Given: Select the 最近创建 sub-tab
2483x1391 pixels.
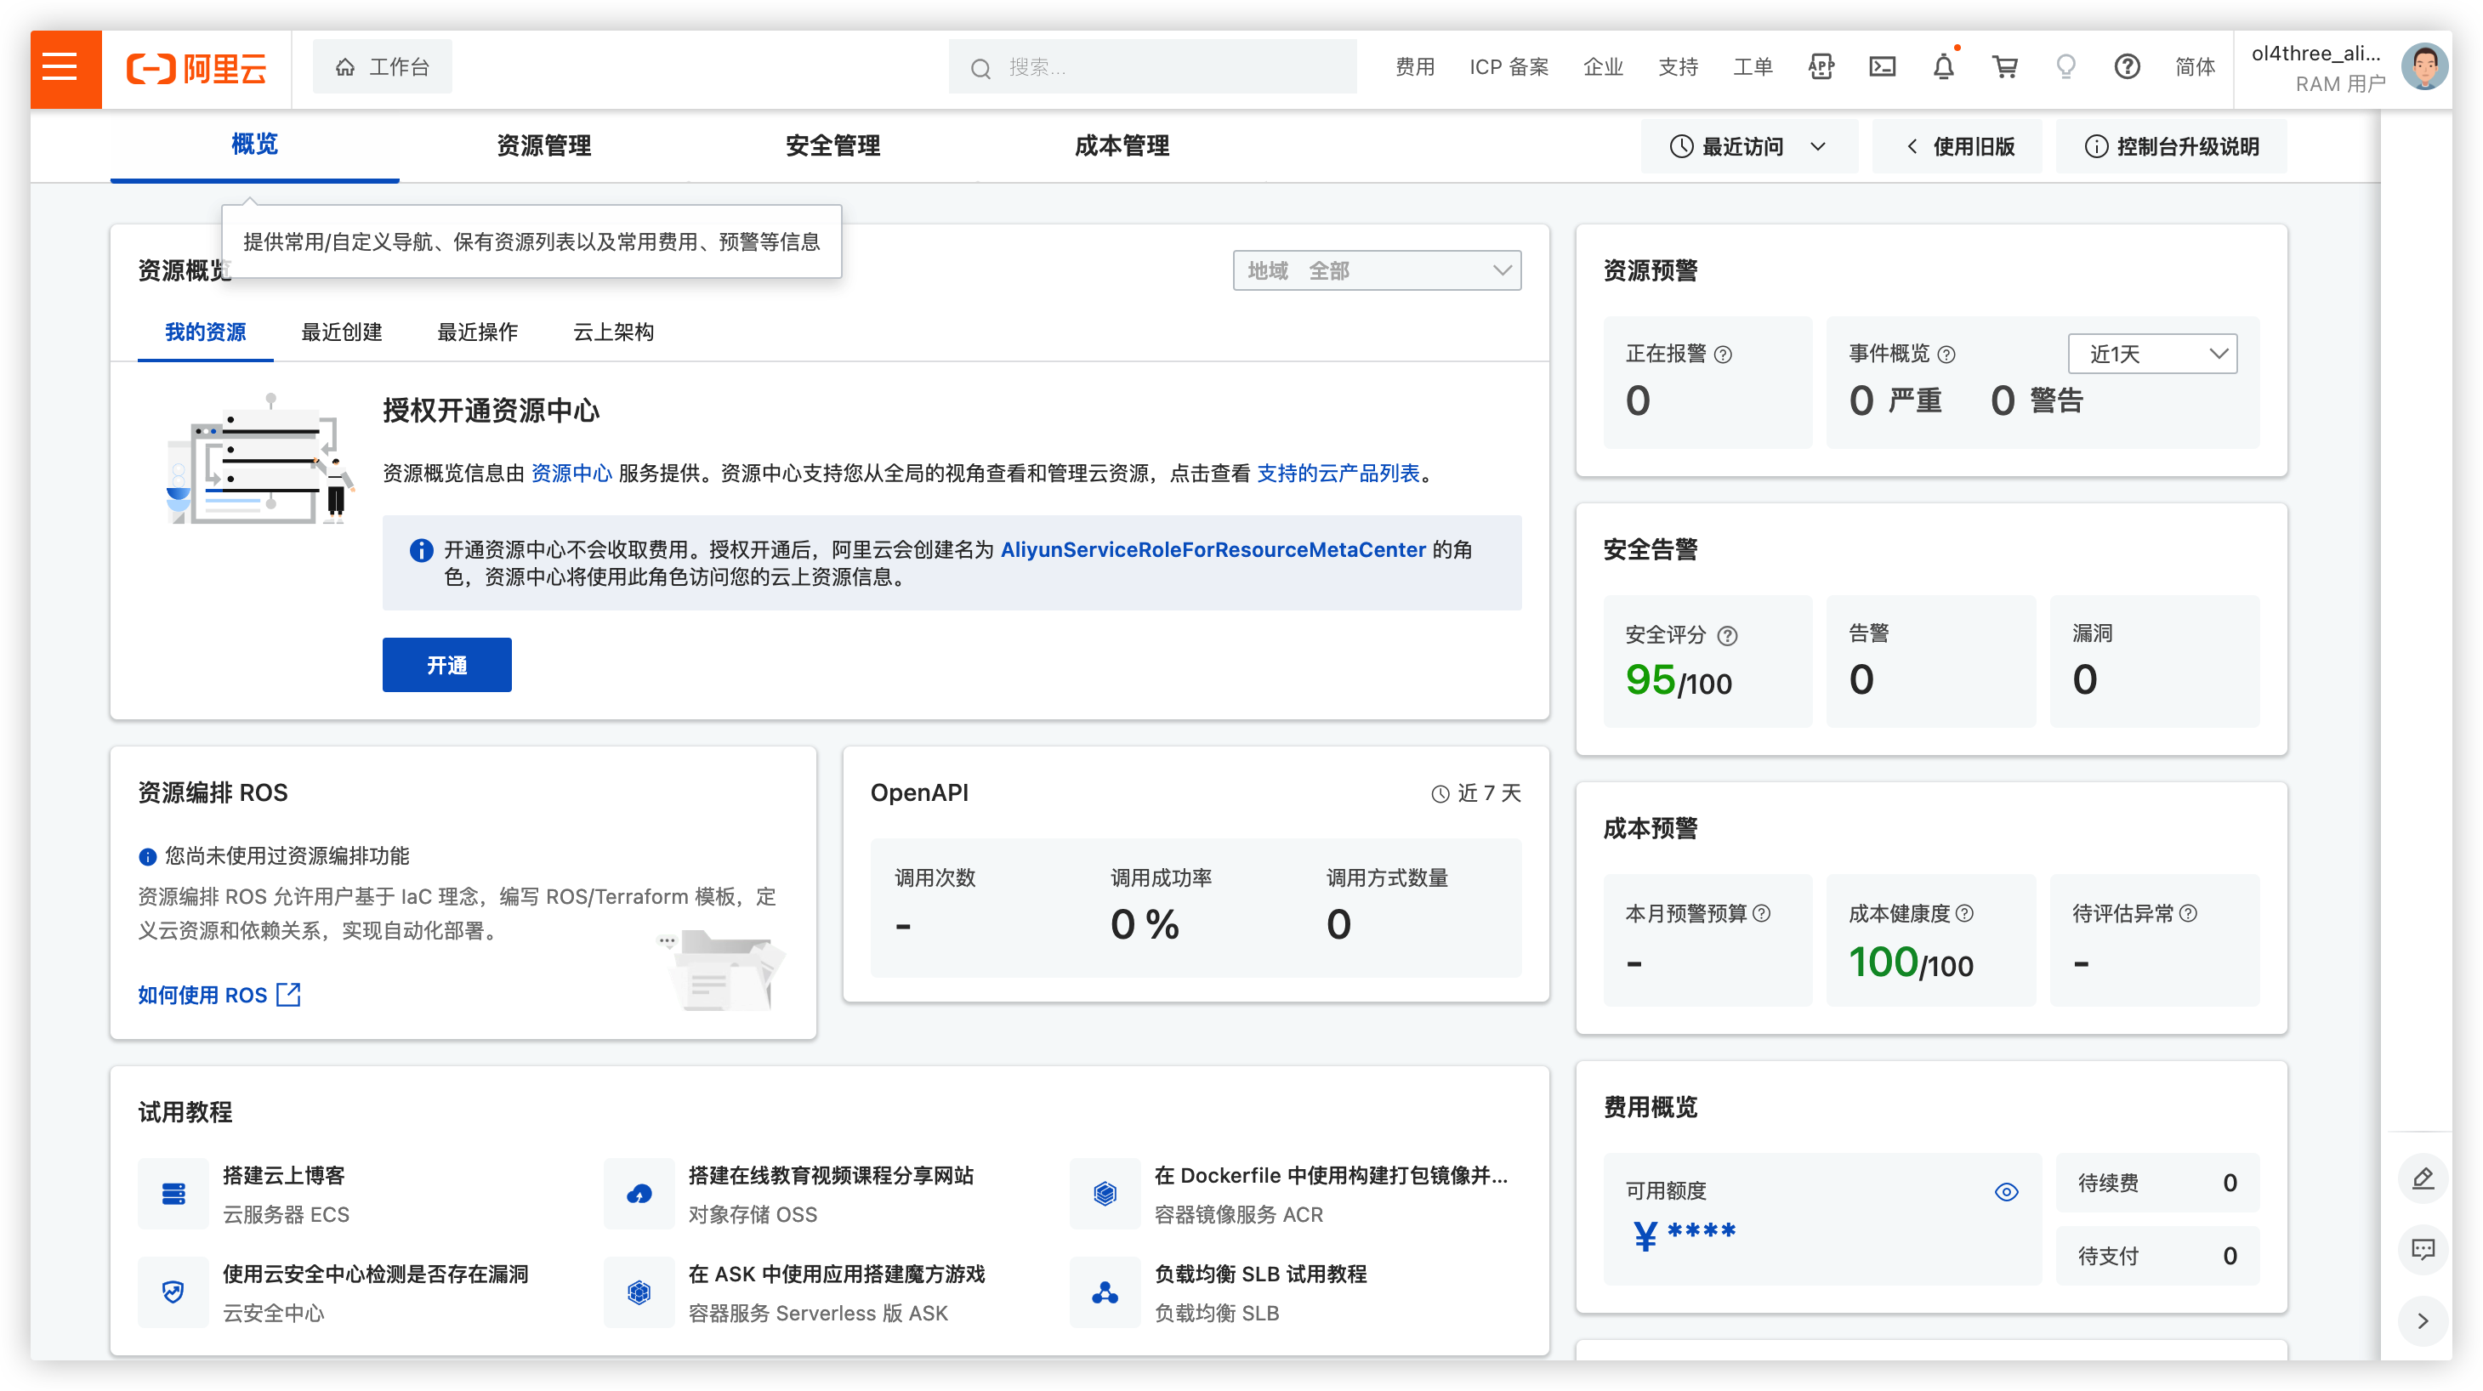Looking at the screenshot, I should tap(341, 332).
